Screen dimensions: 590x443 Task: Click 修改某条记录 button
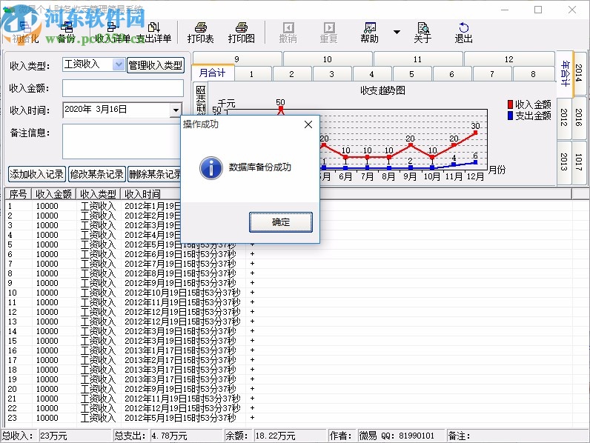click(96, 174)
